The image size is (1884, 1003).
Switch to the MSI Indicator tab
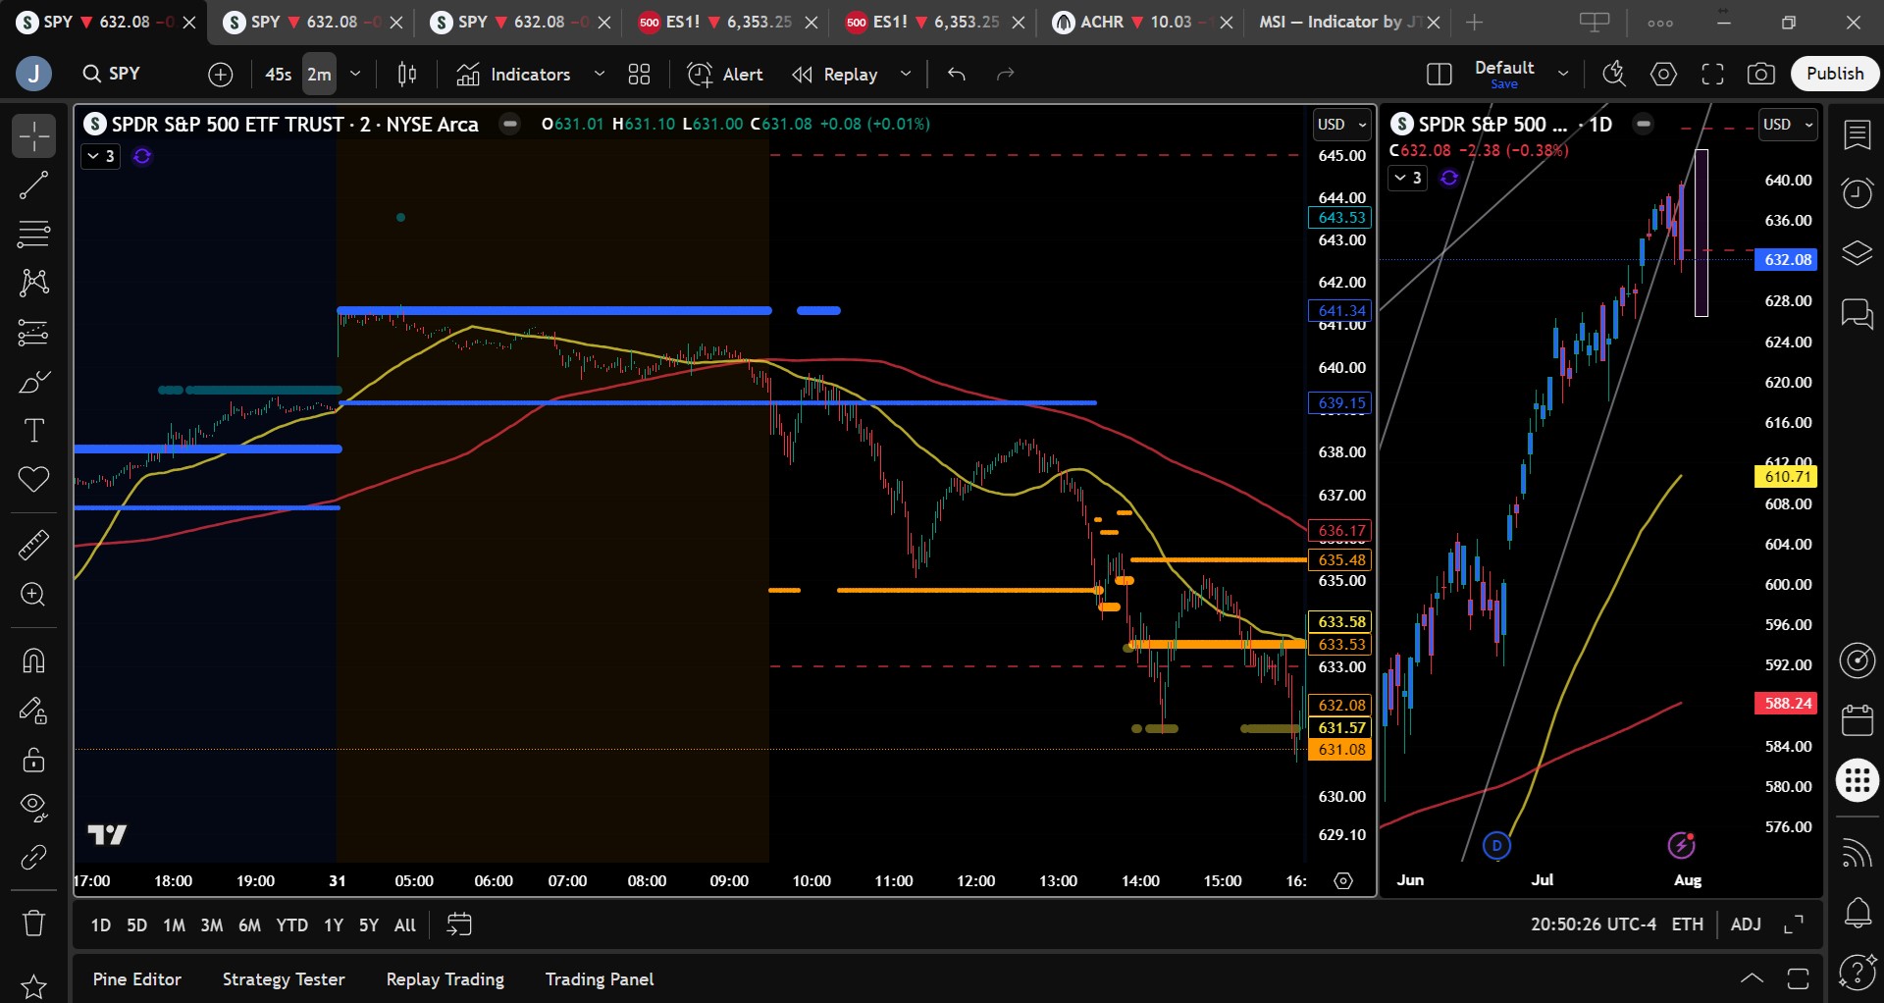[x=1338, y=22]
